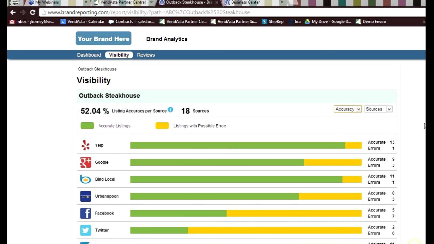Open the Accuracy dropdown
Screen dimensions: 434x244
(x=348, y=109)
